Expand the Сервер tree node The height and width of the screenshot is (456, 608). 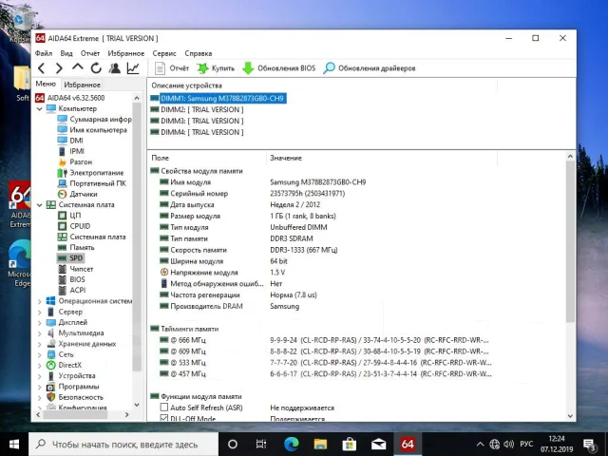40,312
